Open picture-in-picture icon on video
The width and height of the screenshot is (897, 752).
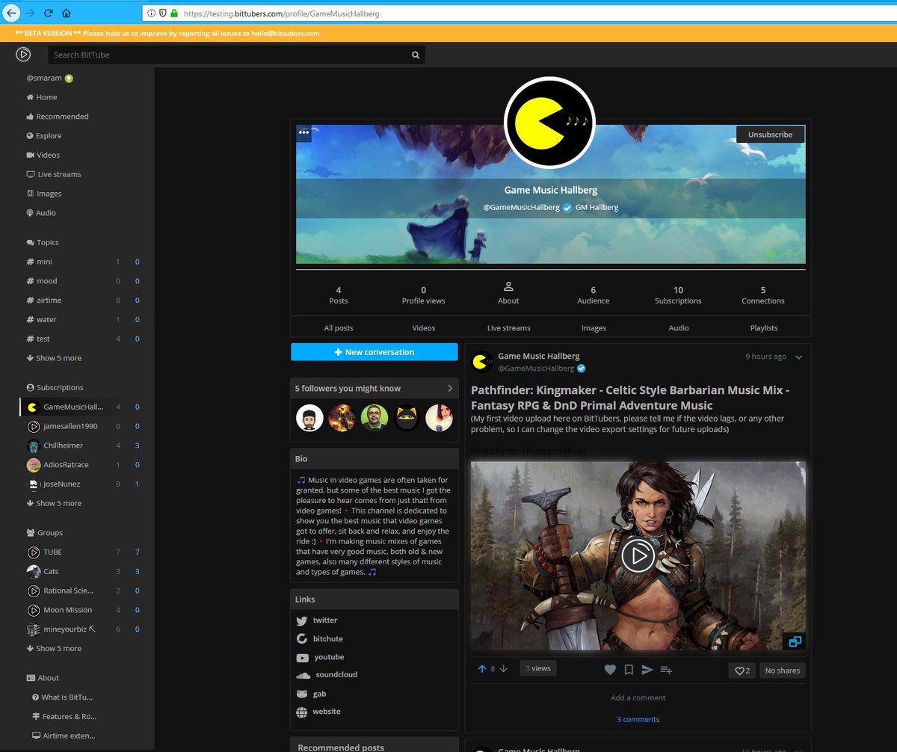point(795,641)
